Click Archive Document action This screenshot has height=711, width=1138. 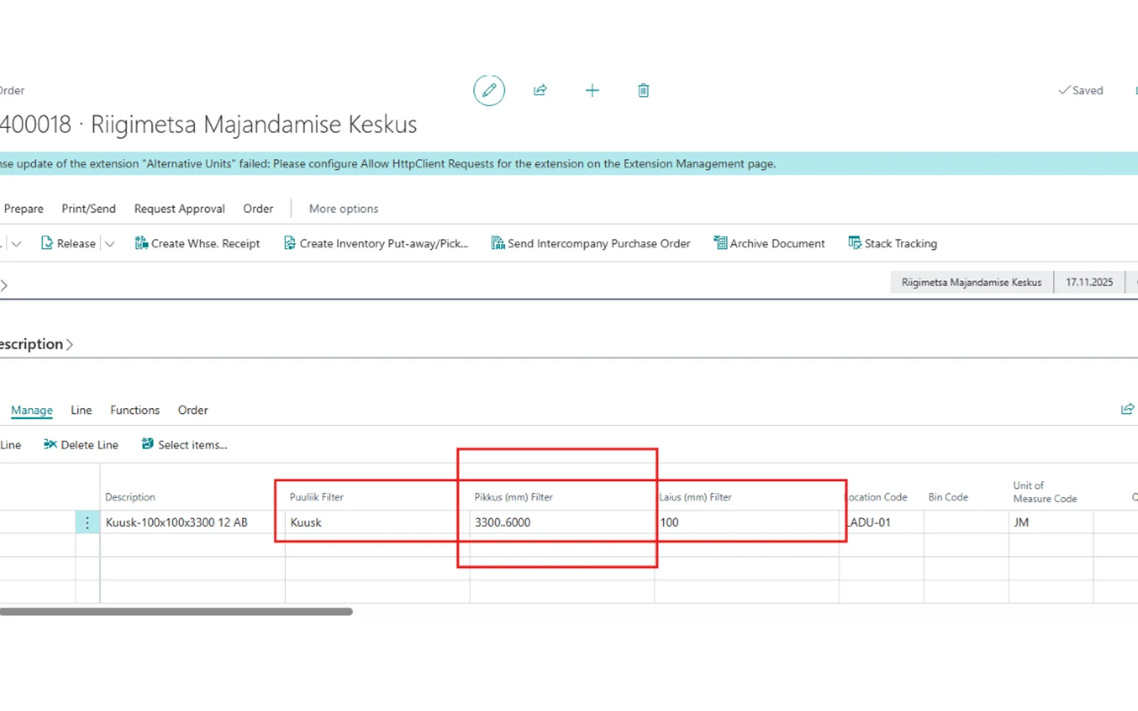769,243
